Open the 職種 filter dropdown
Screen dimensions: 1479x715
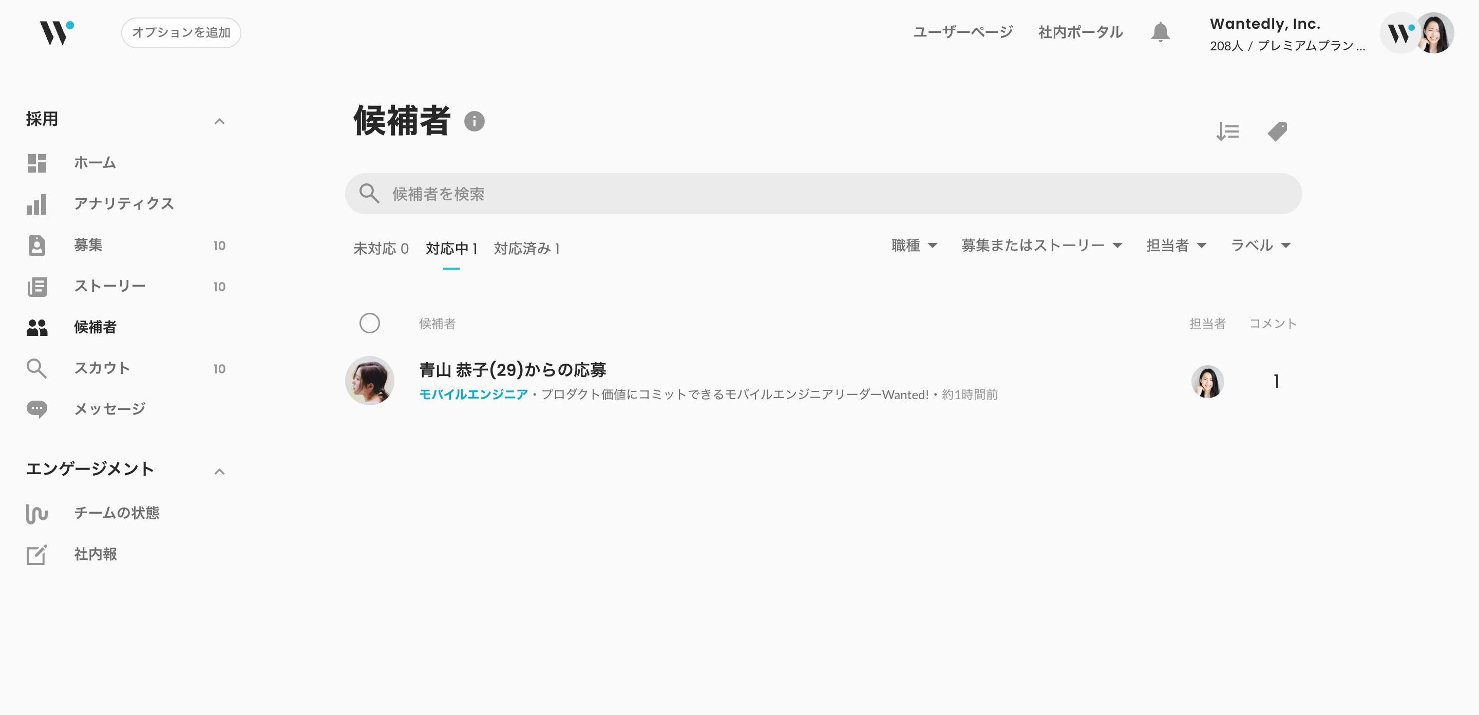pos(914,246)
